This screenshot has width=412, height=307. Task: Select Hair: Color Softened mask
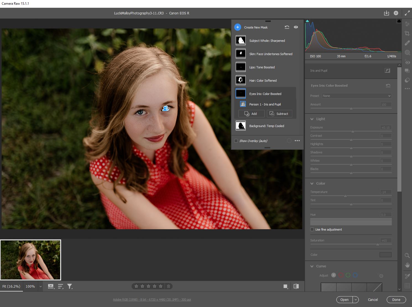[x=263, y=81]
